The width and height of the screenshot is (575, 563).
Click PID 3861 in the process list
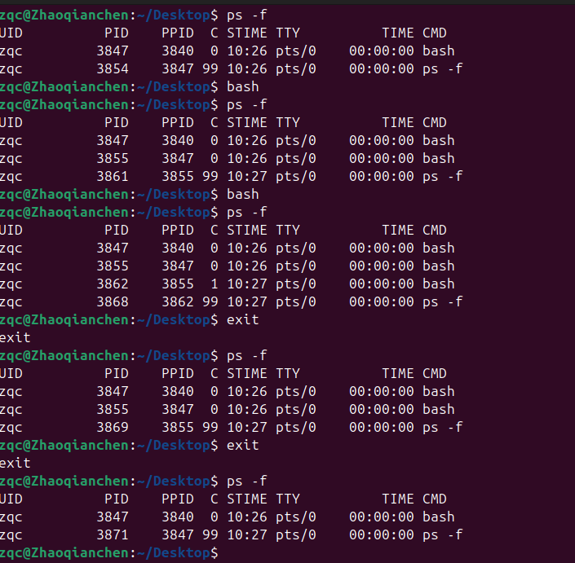point(113,176)
